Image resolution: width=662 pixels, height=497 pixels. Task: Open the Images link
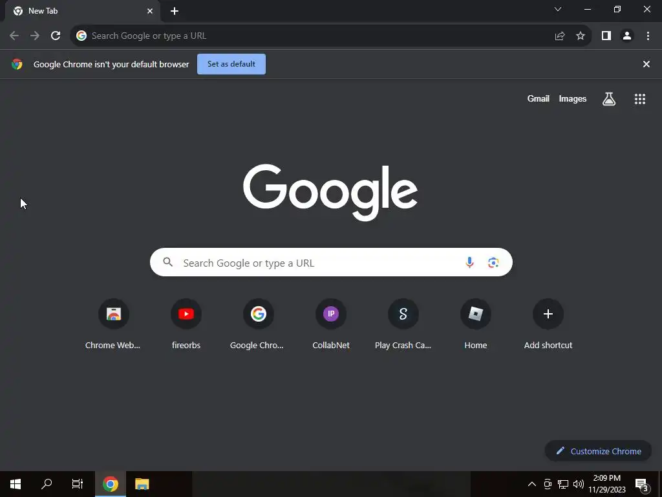click(573, 99)
